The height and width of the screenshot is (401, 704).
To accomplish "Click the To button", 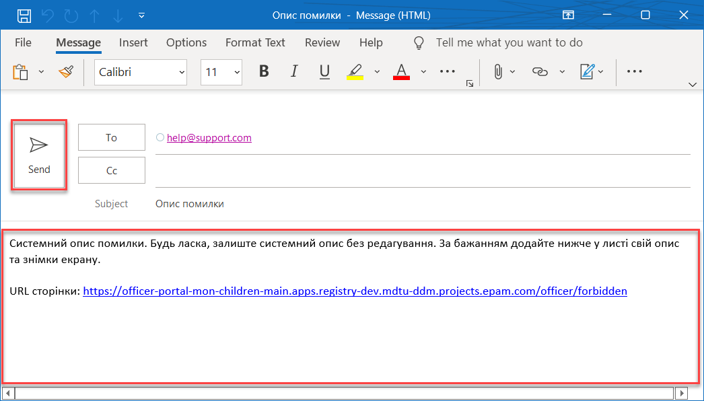I will pyautogui.click(x=111, y=137).
